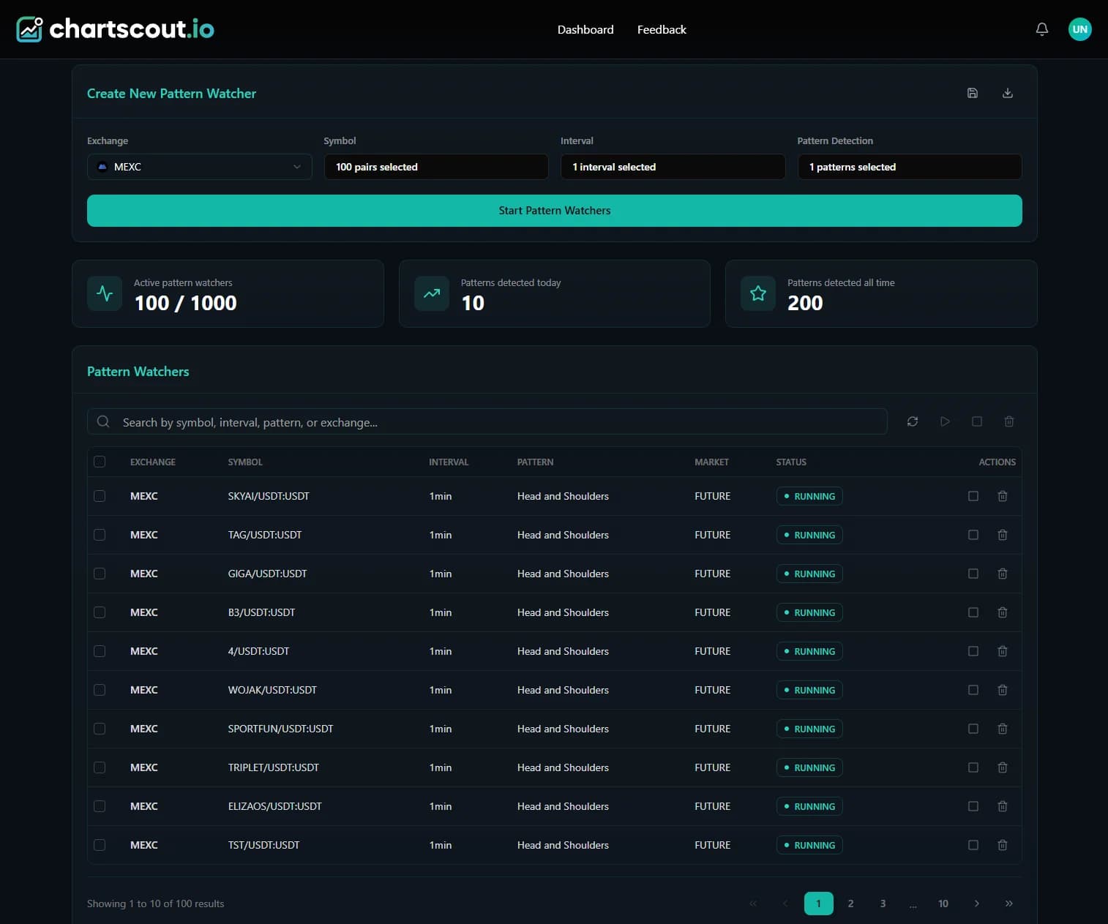Image resolution: width=1108 pixels, height=924 pixels.
Task: Stop the 4/USDT:USDT watcher
Action: click(973, 651)
